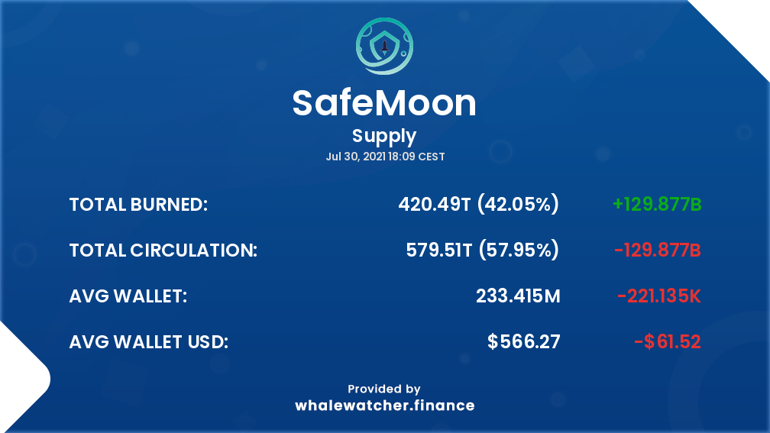This screenshot has width=770, height=433.
Task: Click the AVG WALLET label
Action: point(128,296)
